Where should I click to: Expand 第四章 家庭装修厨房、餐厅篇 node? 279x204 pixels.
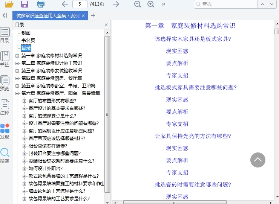point(17,78)
